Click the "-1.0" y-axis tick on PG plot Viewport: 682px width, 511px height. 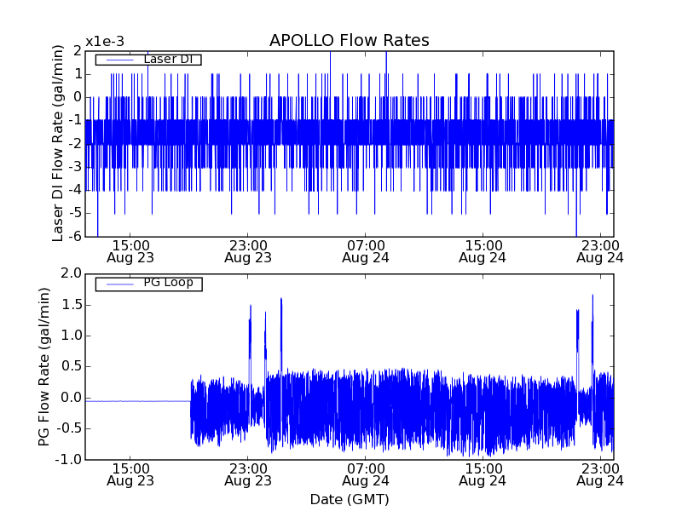(69, 459)
